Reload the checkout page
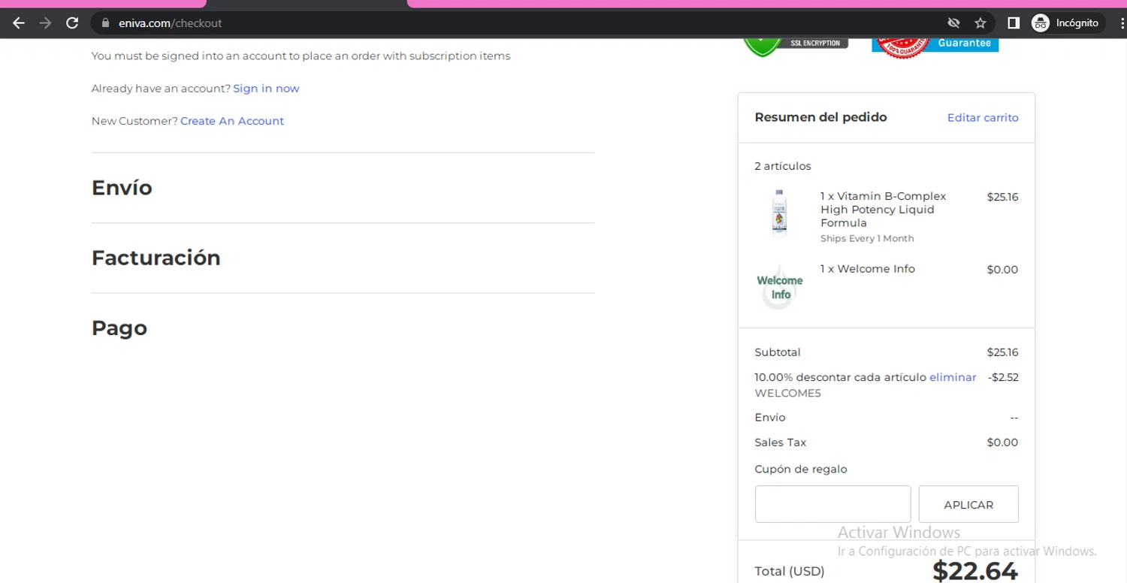The width and height of the screenshot is (1127, 583). [x=72, y=23]
